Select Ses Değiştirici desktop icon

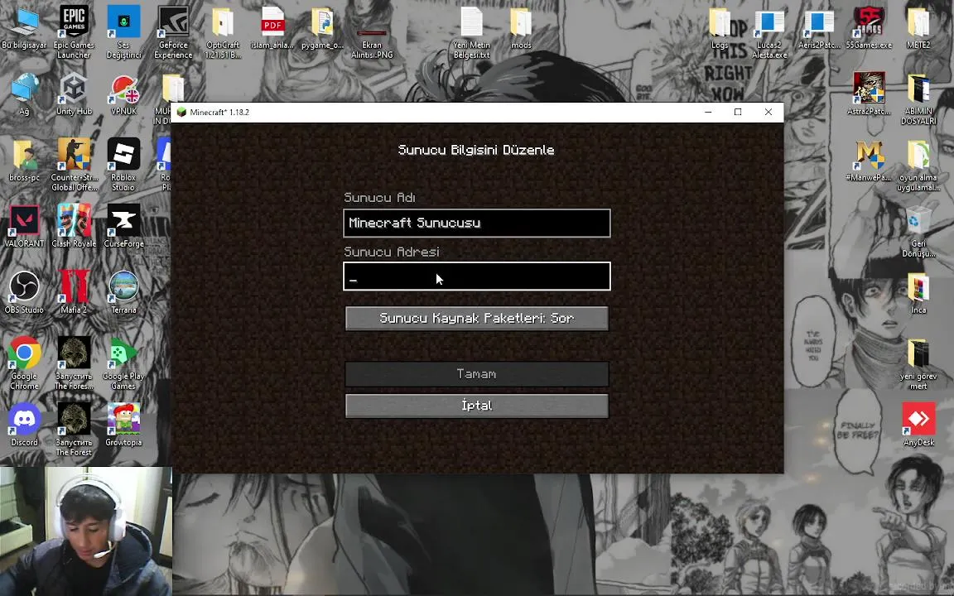(123, 32)
